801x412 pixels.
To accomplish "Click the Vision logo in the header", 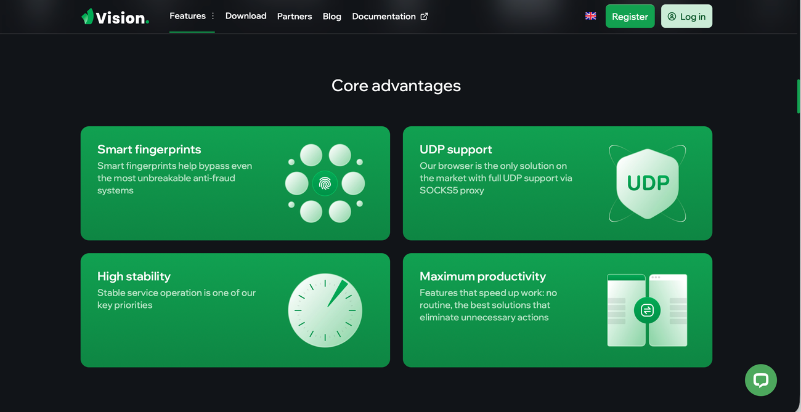I will [x=115, y=17].
